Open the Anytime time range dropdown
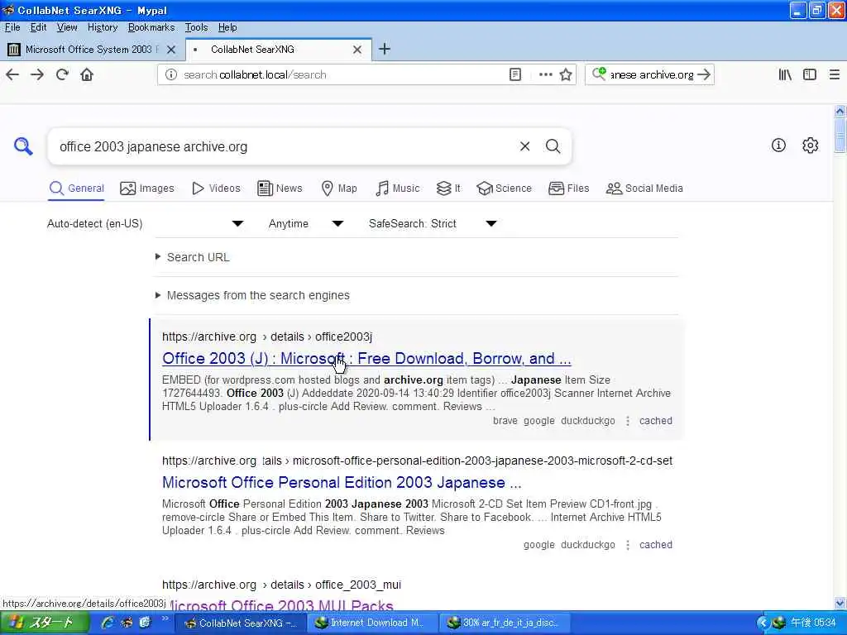Screen dimensions: 847x635 (306, 223)
